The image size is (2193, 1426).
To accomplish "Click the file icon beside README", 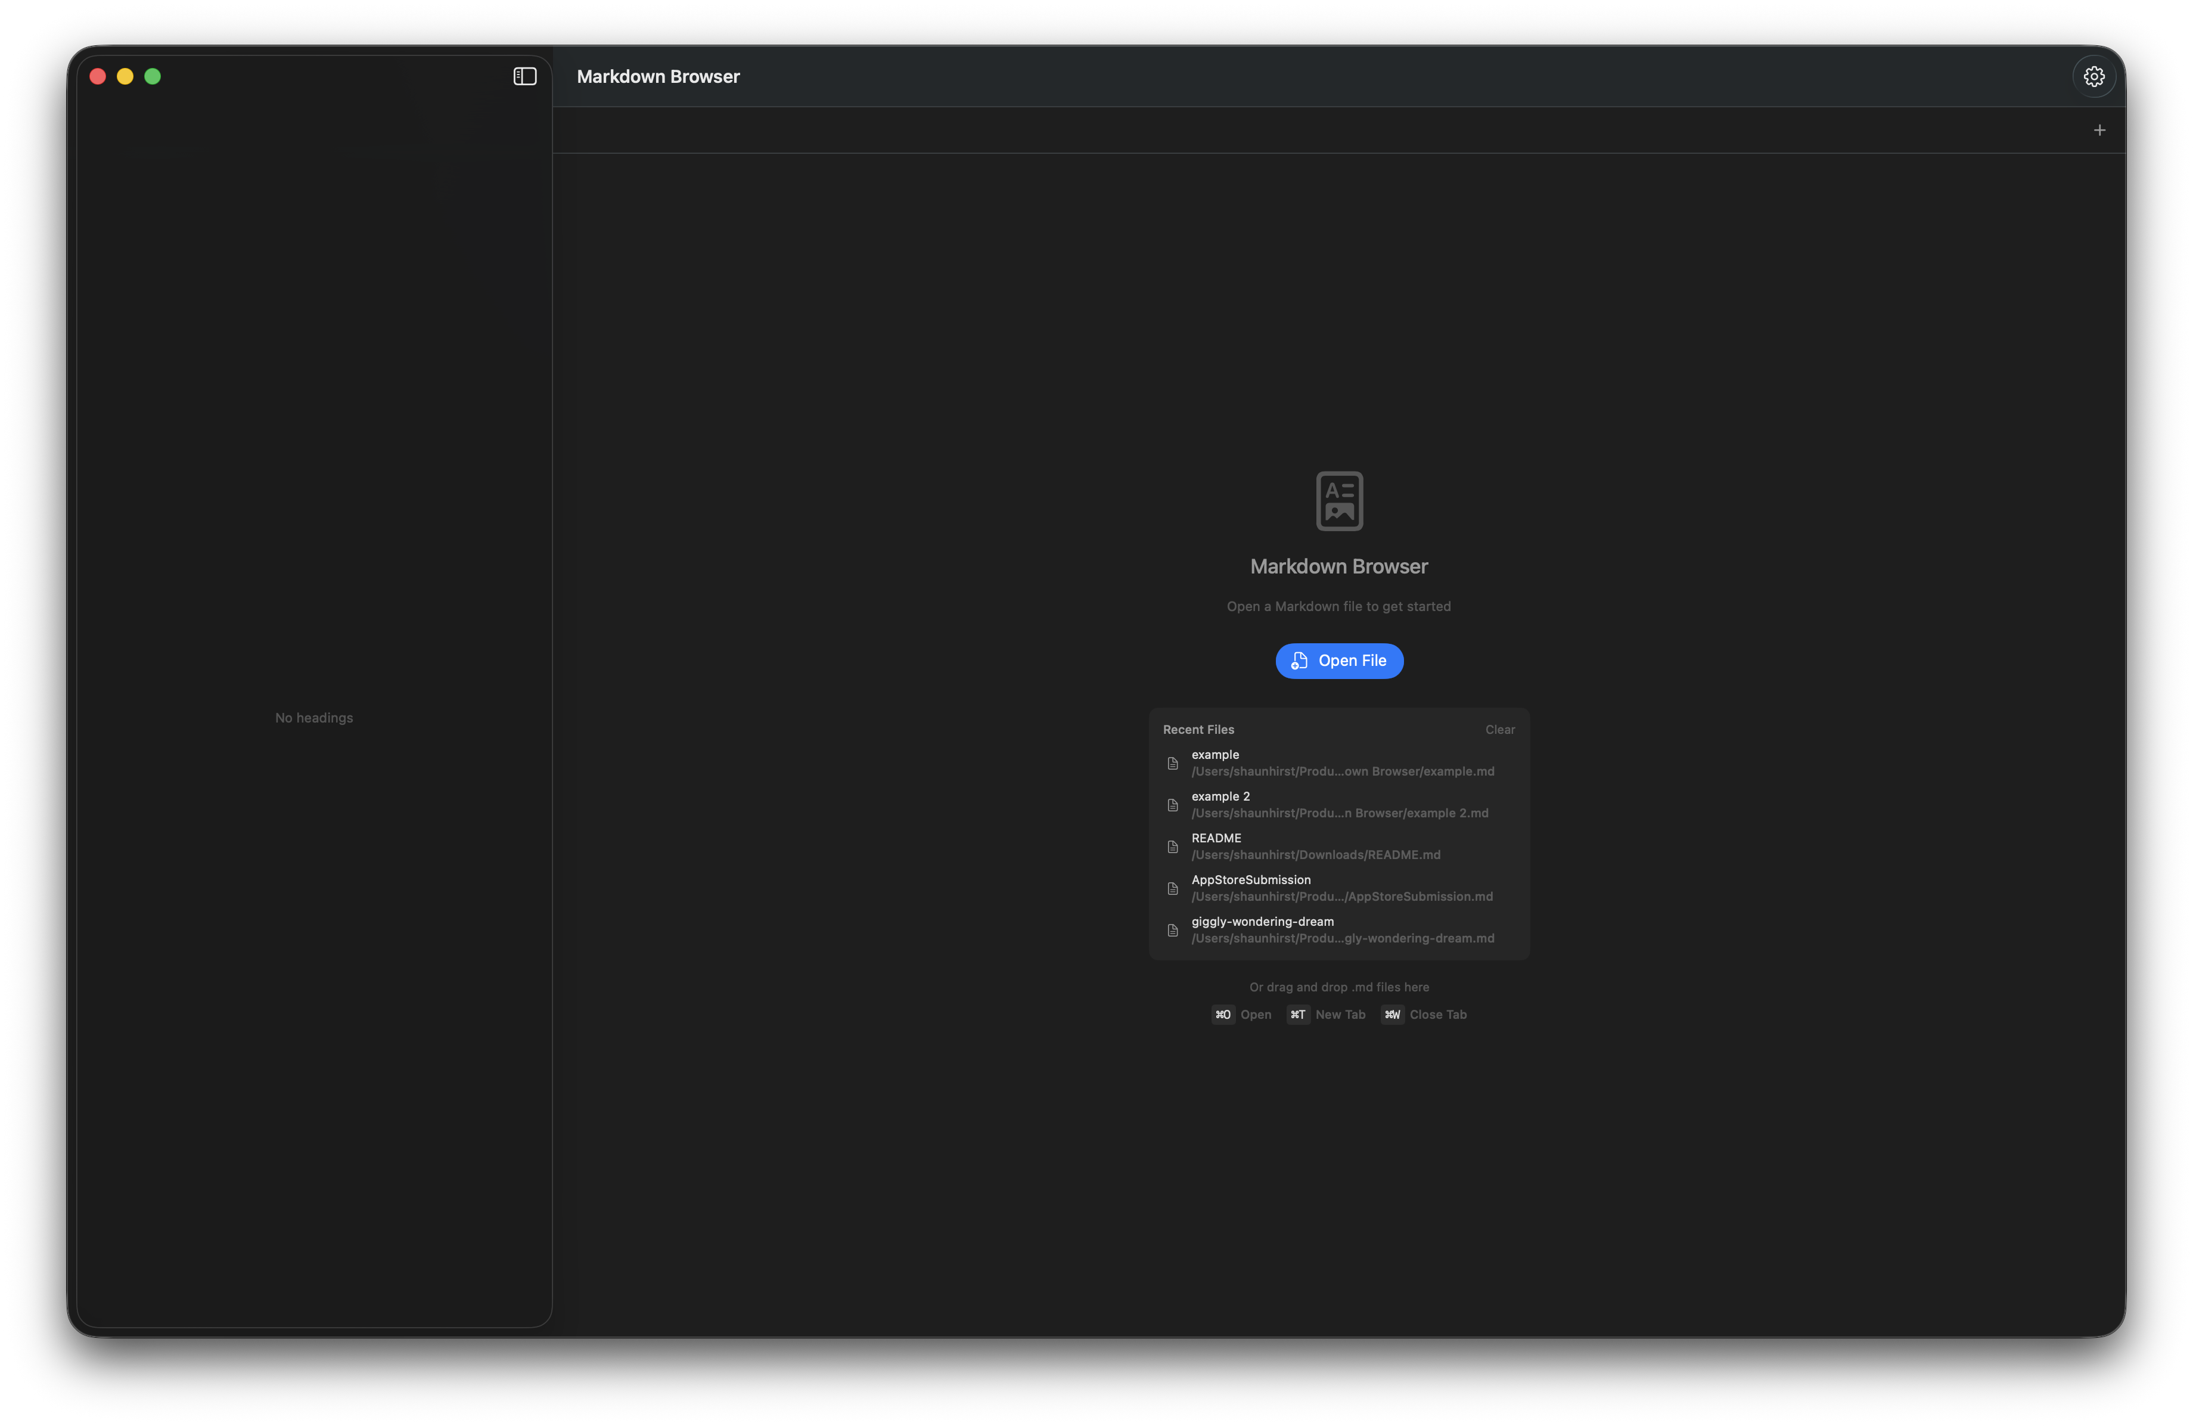I will [x=1172, y=846].
